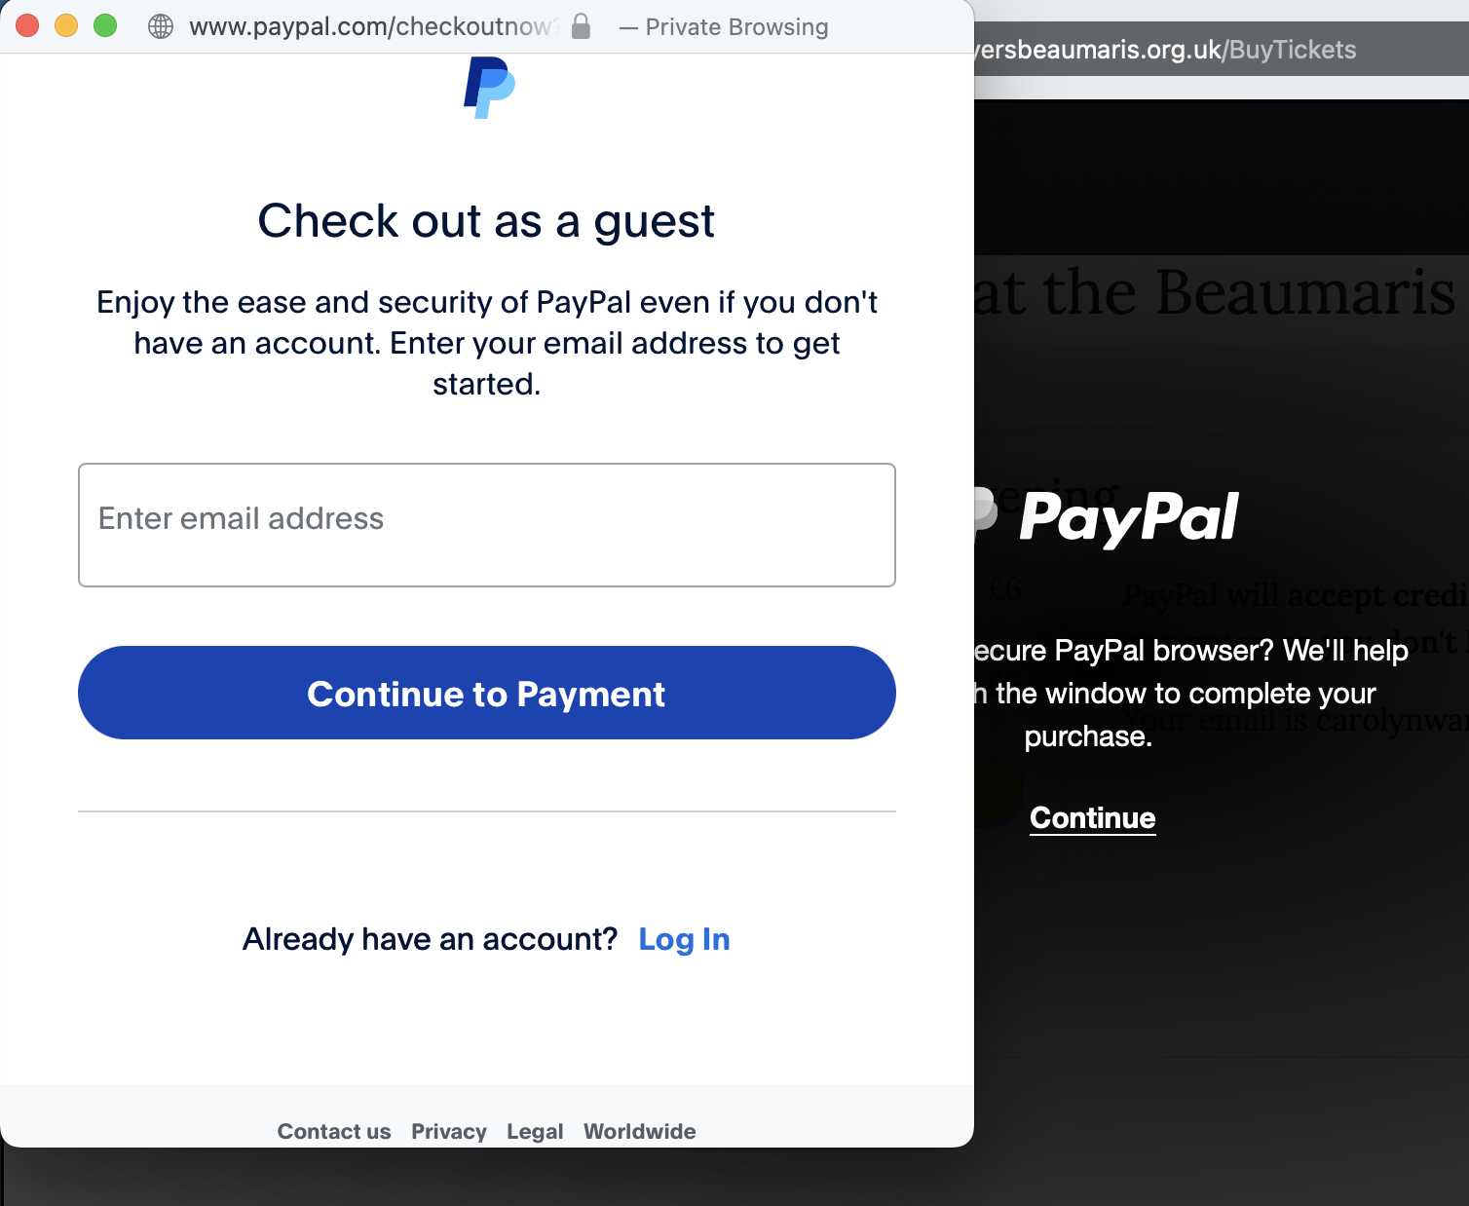1469x1206 pixels.
Task: Click the email address input field
Action: point(486,525)
